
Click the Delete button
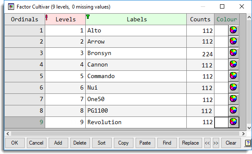[x=80, y=143]
